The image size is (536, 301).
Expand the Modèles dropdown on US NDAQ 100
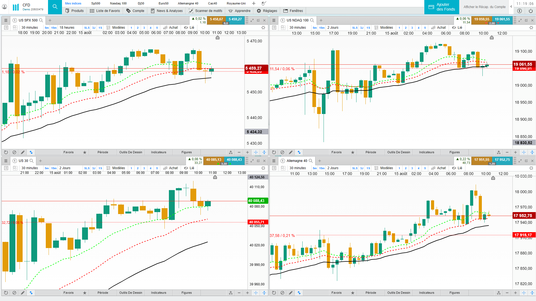point(384,28)
